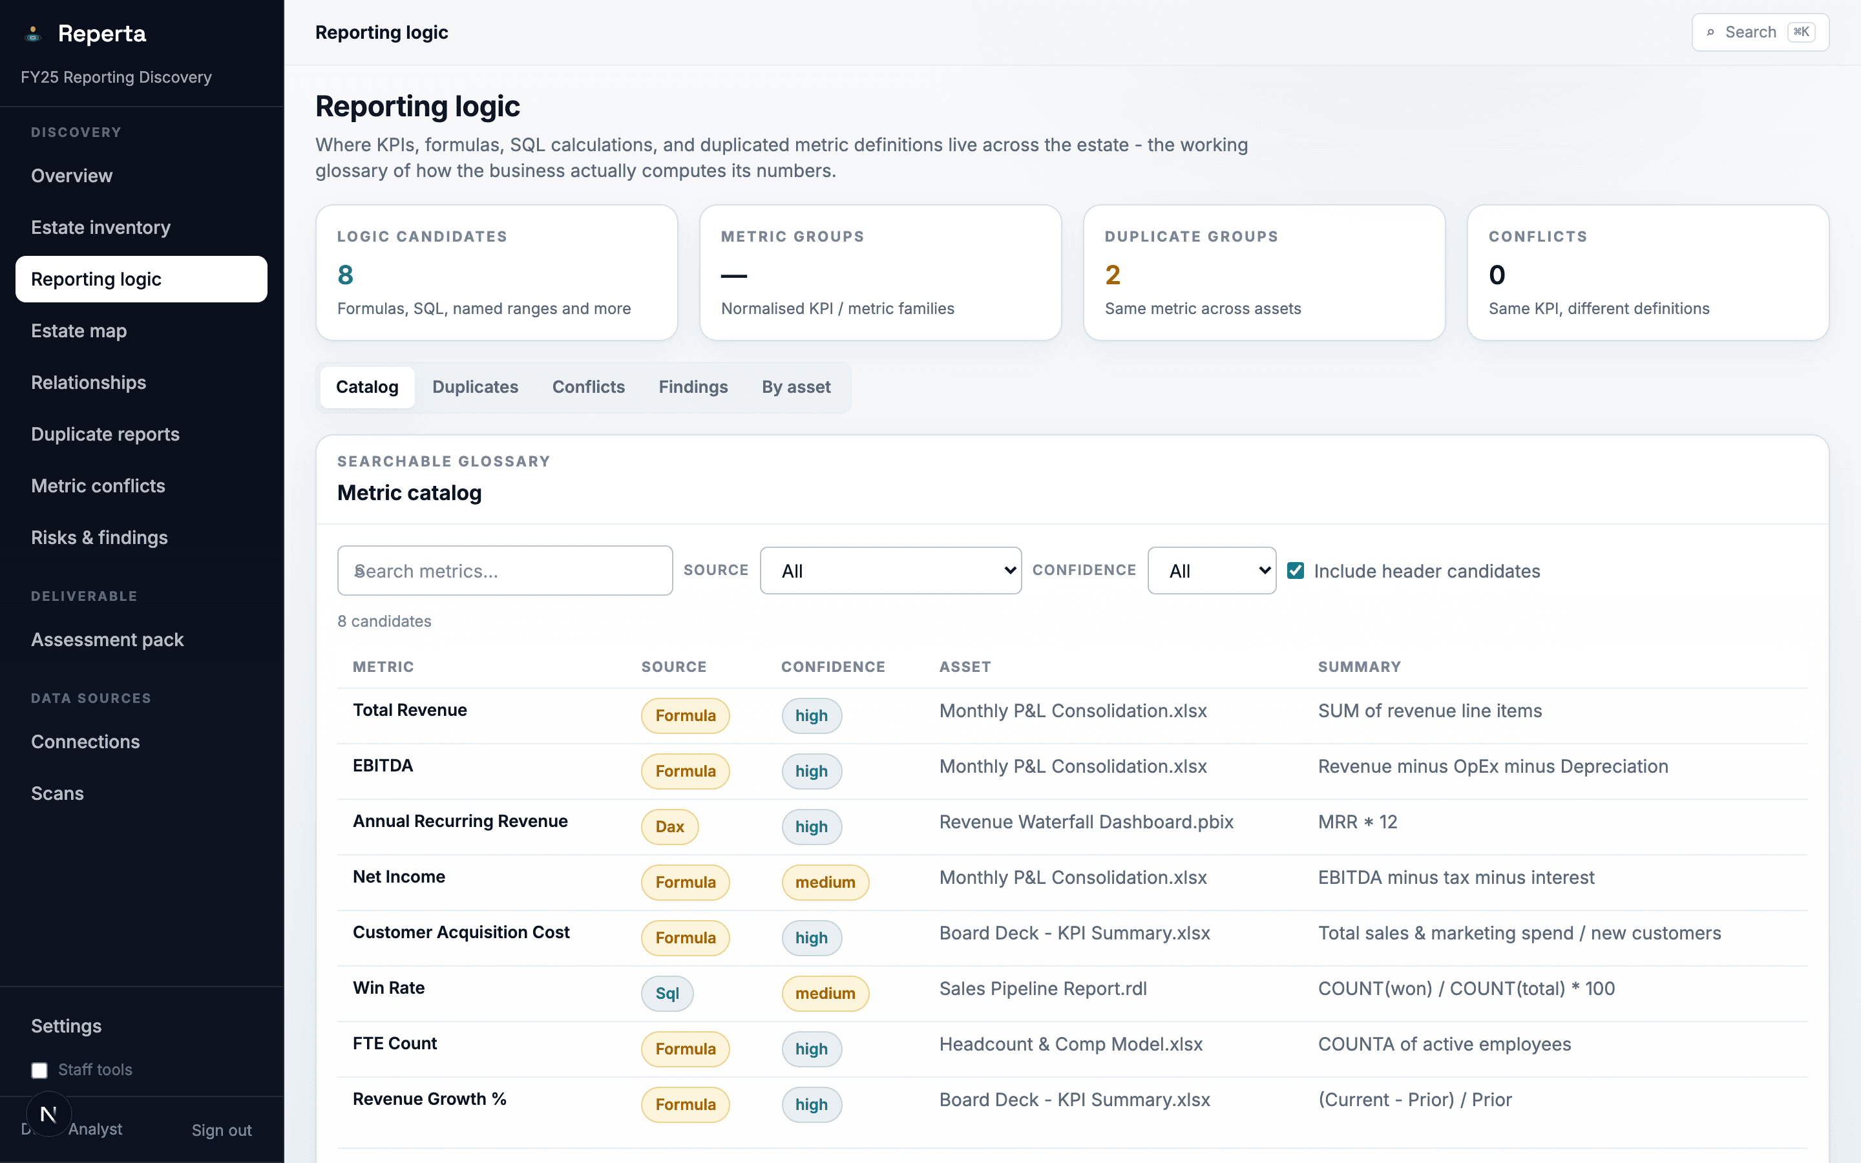Viewport: 1861px width, 1163px height.
Task: Click the Duplicate Groups card
Action: coord(1264,272)
